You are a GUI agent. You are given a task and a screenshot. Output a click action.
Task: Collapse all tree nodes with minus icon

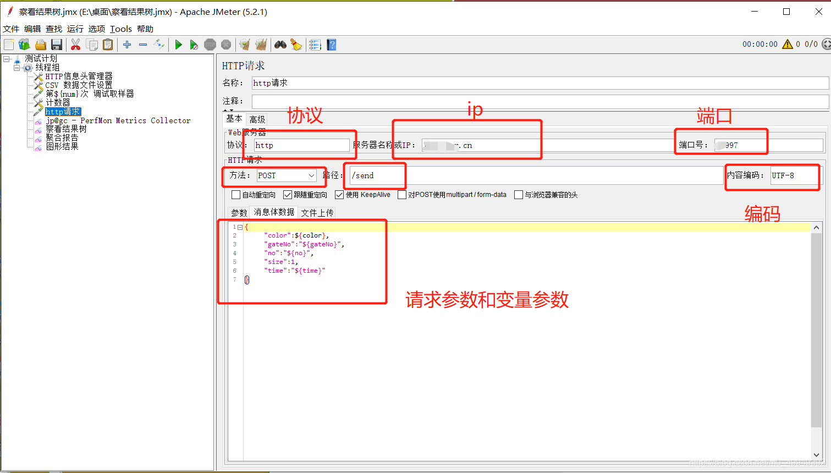coord(143,45)
